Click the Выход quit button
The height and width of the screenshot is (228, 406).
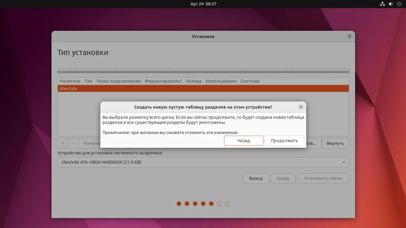point(256,178)
